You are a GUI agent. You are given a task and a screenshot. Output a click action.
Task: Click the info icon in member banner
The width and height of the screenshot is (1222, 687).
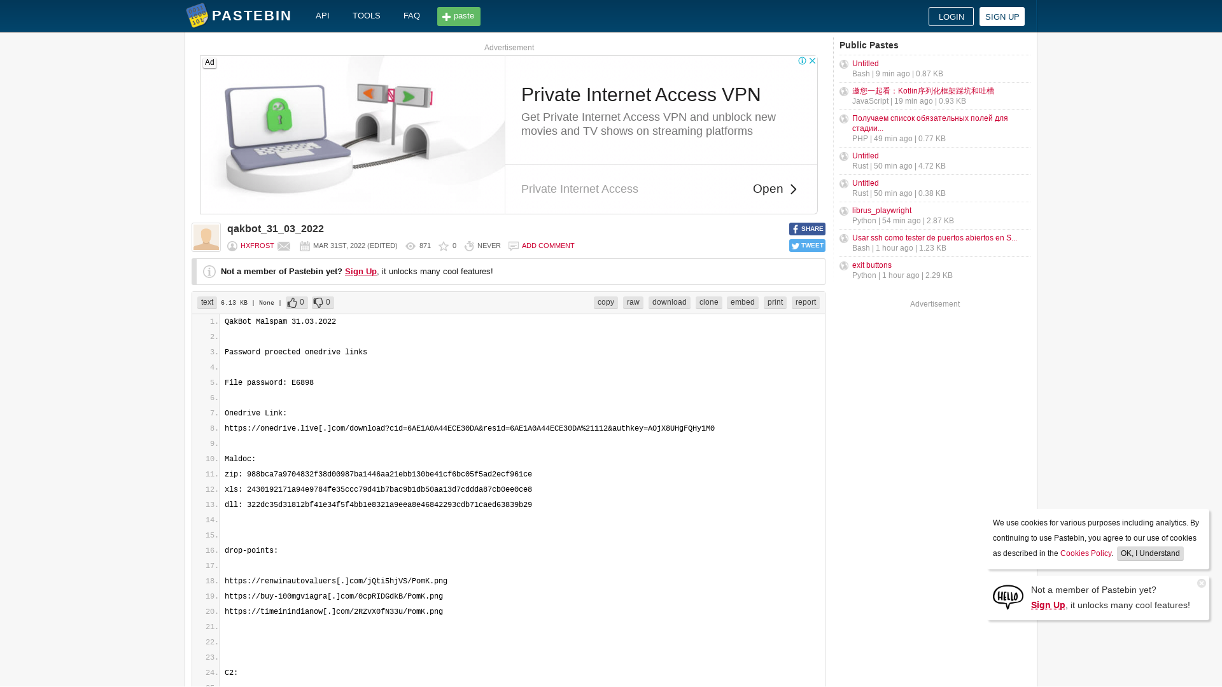209,272
